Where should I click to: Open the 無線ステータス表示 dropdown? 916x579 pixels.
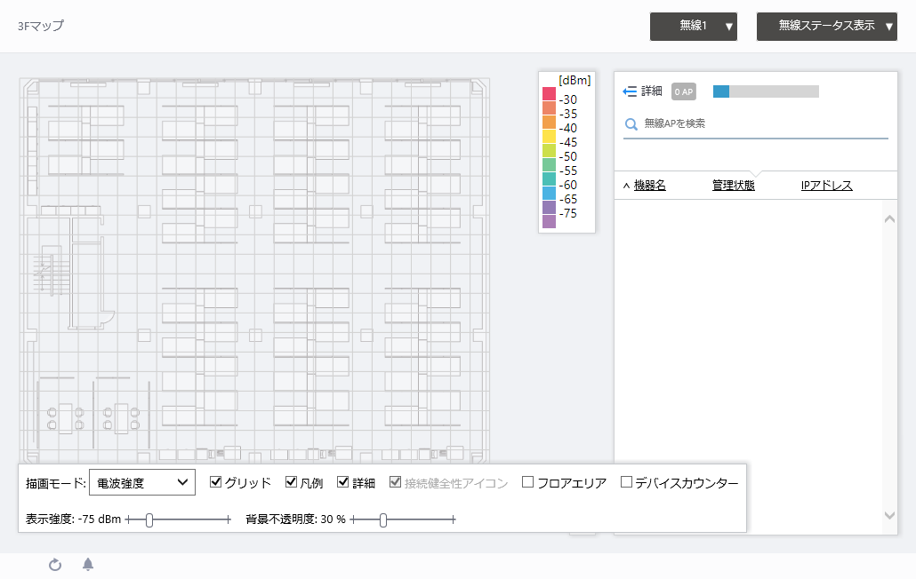click(x=826, y=27)
